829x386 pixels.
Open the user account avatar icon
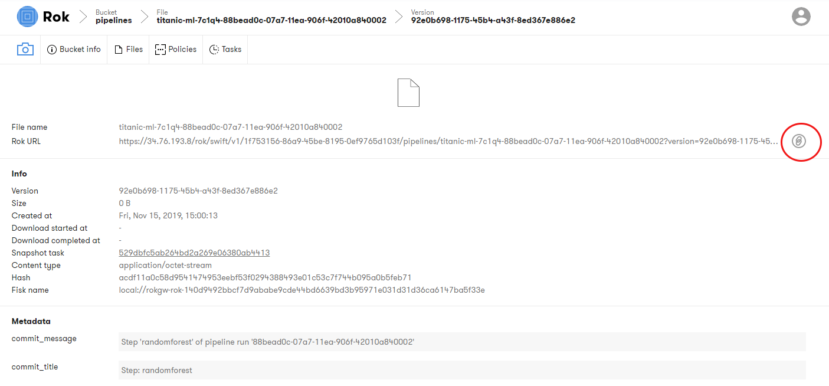point(801,17)
